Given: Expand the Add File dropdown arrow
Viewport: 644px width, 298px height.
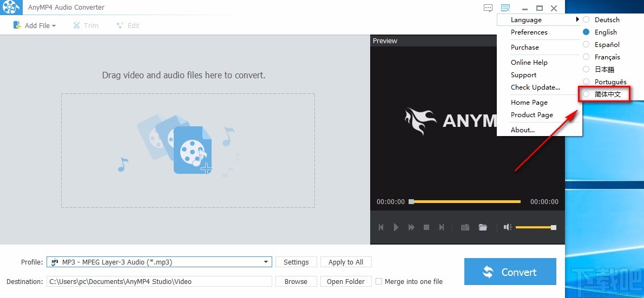Looking at the screenshot, I should (x=54, y=26).
